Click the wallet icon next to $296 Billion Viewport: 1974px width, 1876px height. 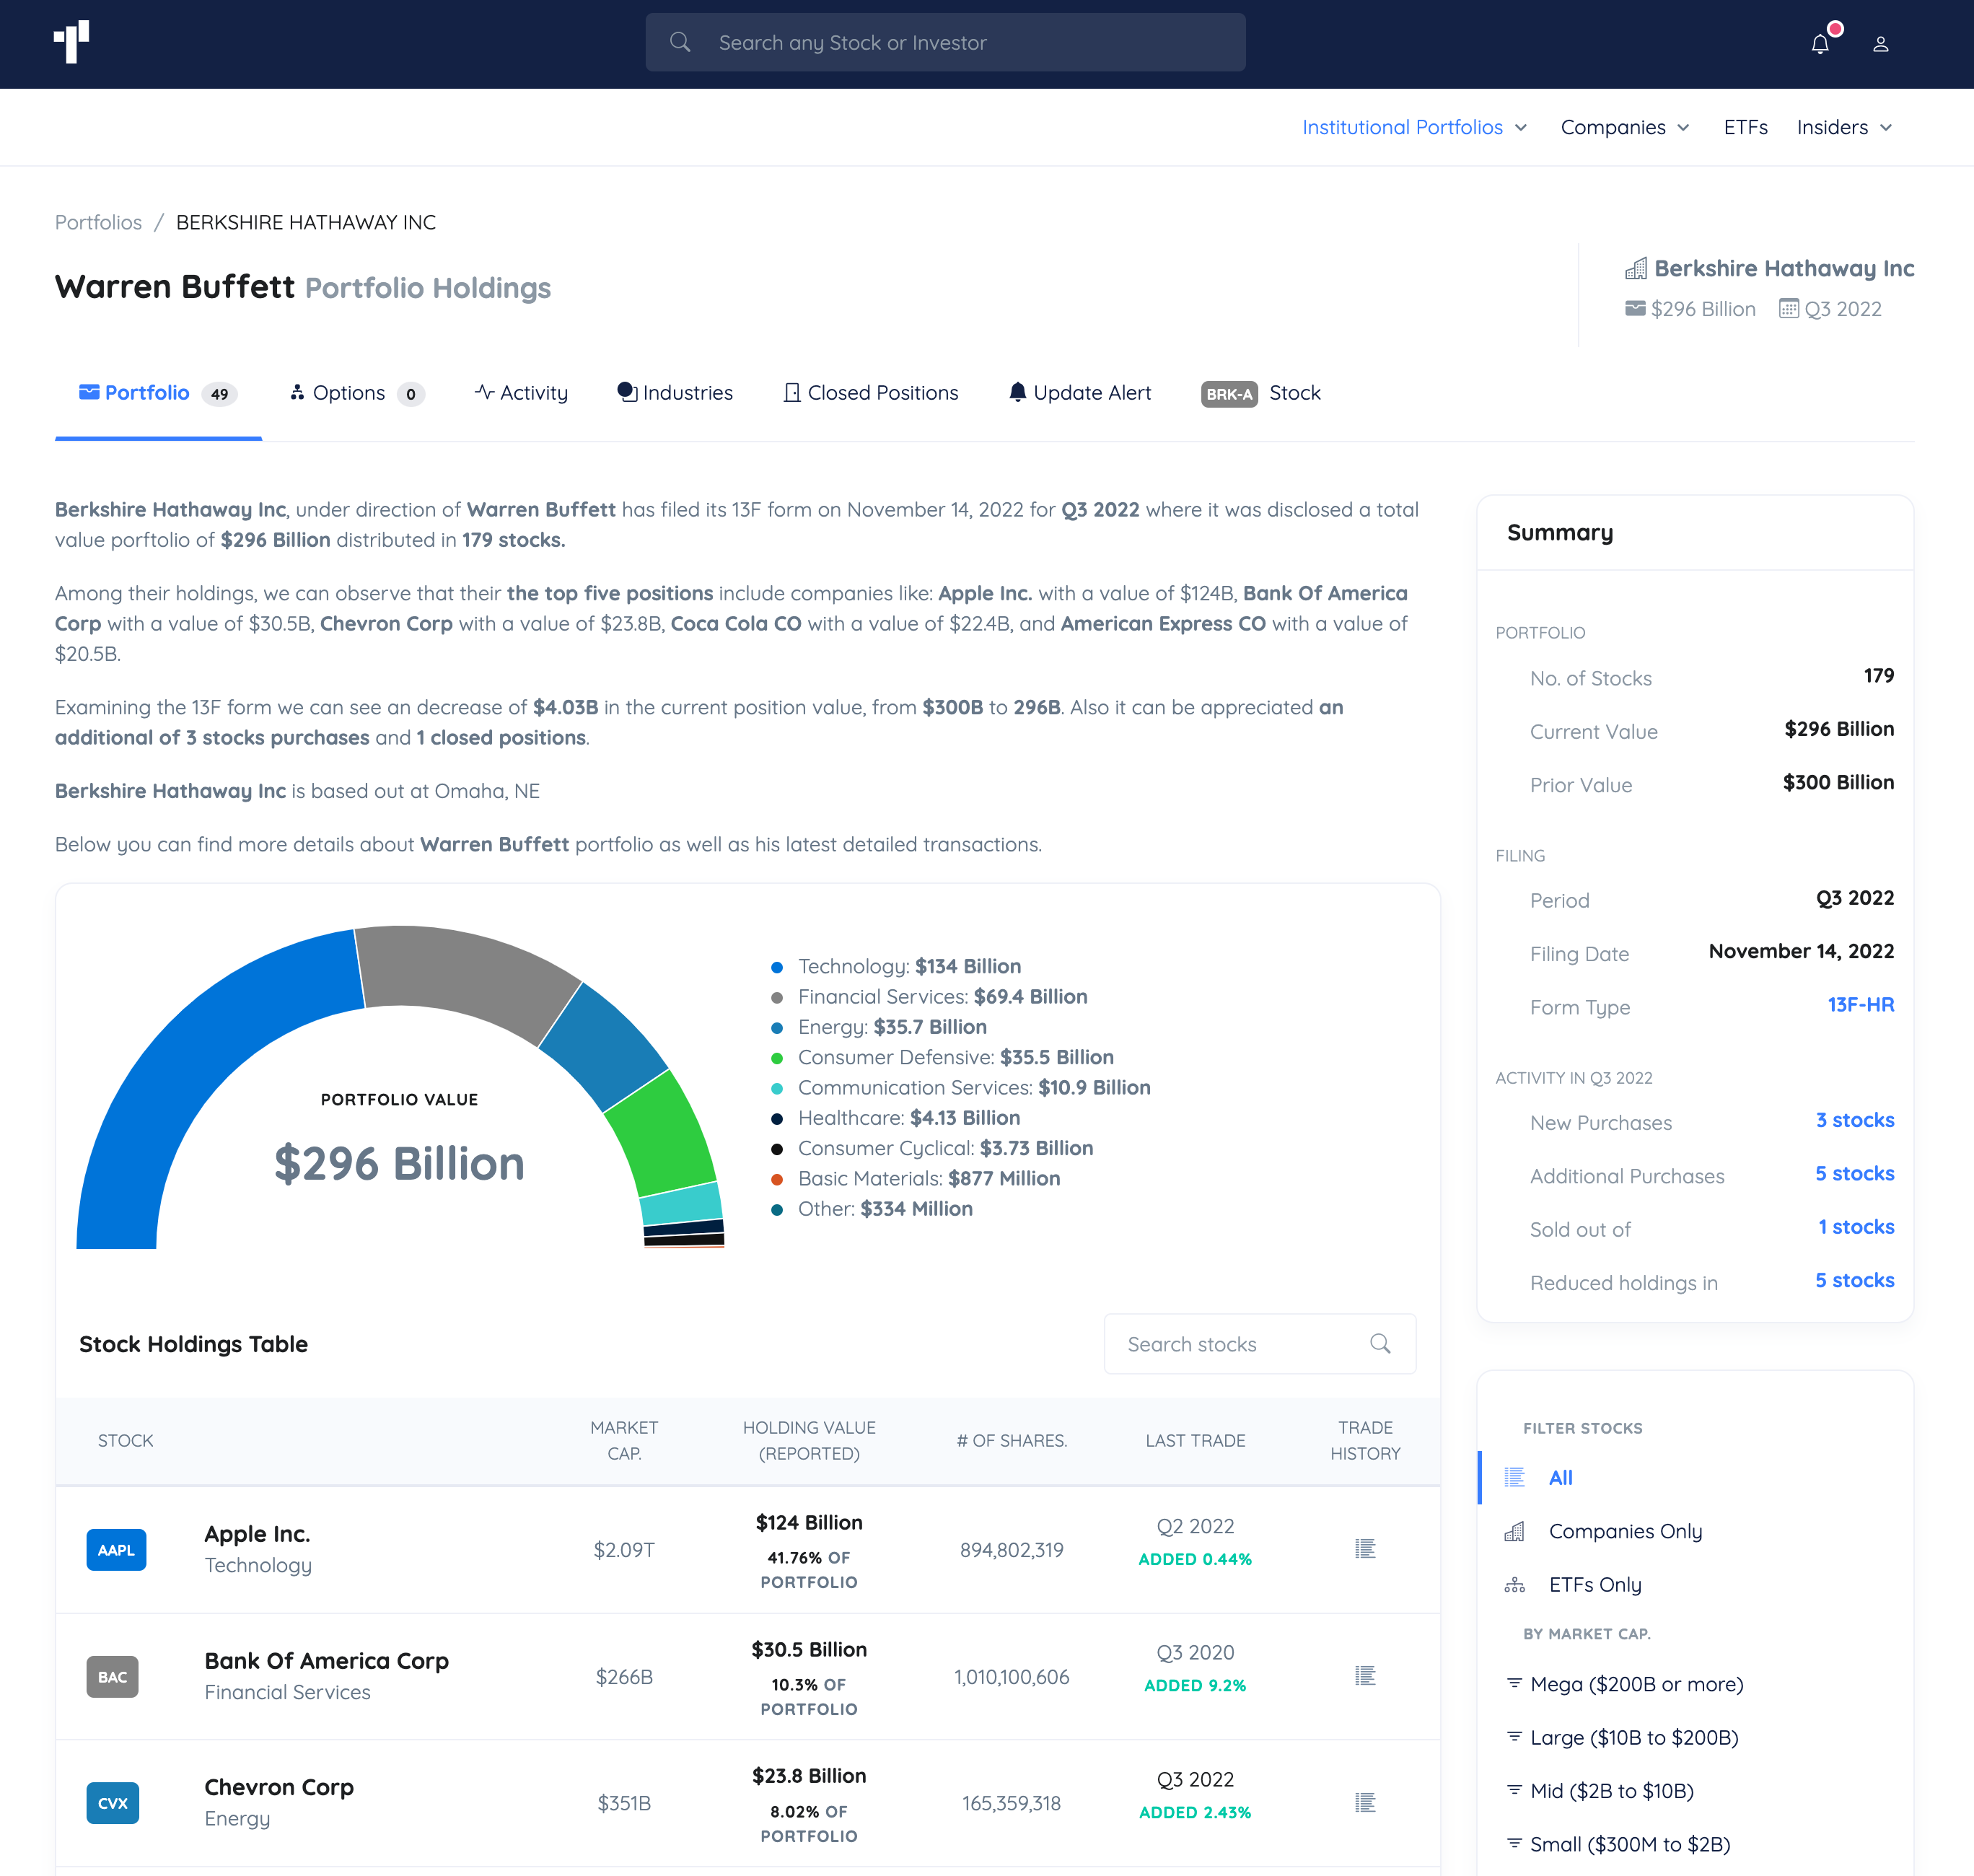coord(1635,308)
